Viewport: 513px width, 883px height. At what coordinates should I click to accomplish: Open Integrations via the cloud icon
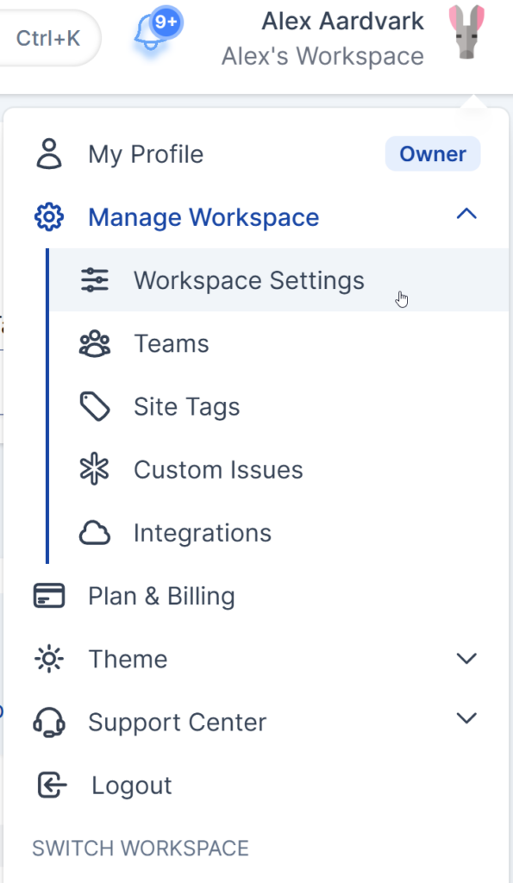[95, 532]
